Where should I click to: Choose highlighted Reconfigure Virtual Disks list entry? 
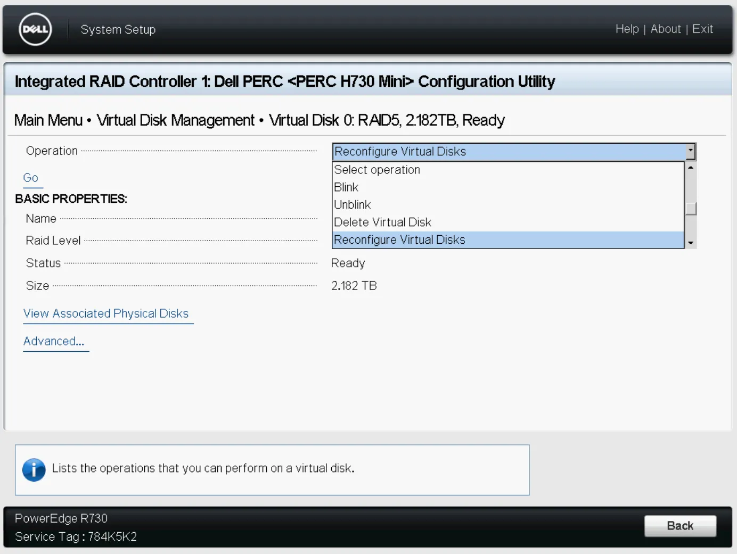508,240
